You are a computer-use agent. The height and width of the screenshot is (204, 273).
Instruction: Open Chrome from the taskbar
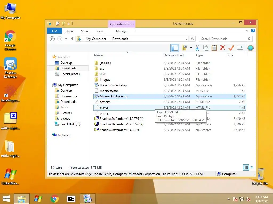coord(54,199)
